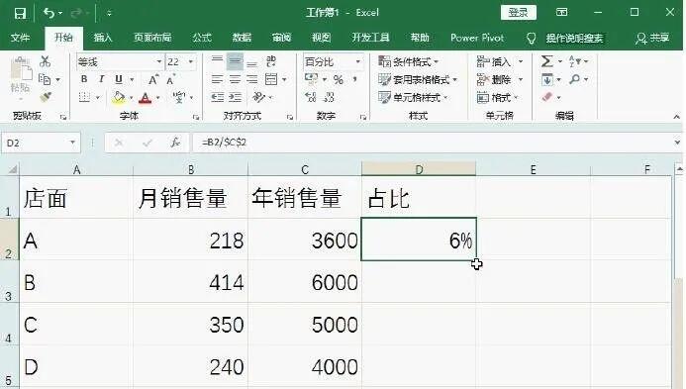This screenshot has height=389, width=686.
Task: Click insert function fx icon
Action: click(x=175, y=143)
